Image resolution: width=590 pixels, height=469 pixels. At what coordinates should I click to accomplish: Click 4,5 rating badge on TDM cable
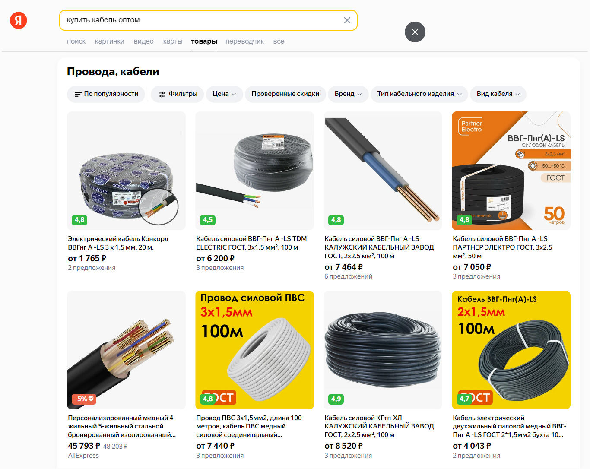tap(208, 220)
